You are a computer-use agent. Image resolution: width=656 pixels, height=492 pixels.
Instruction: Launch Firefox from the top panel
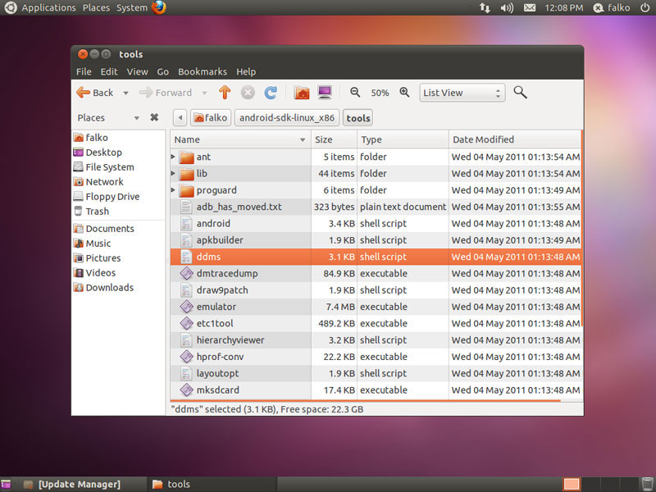[x=159, y=7]
